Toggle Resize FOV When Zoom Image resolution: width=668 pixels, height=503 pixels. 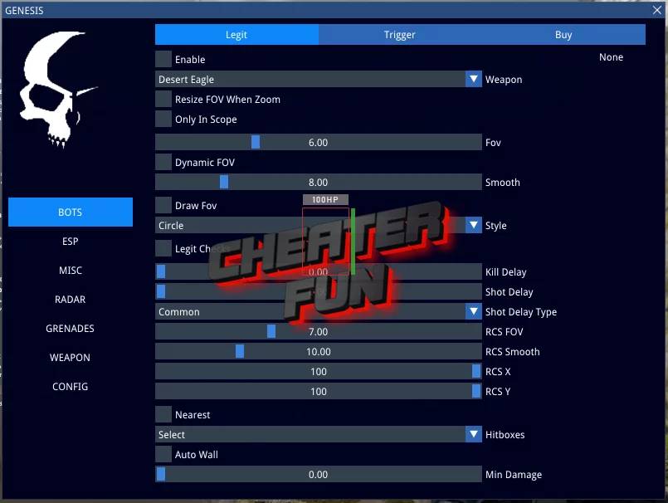click(x=163, y=99)
